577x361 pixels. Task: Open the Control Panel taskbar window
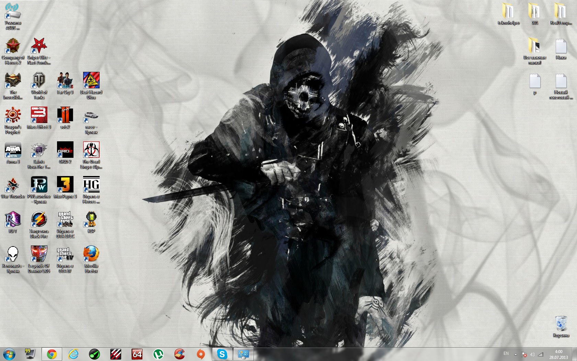coord(244,354)
